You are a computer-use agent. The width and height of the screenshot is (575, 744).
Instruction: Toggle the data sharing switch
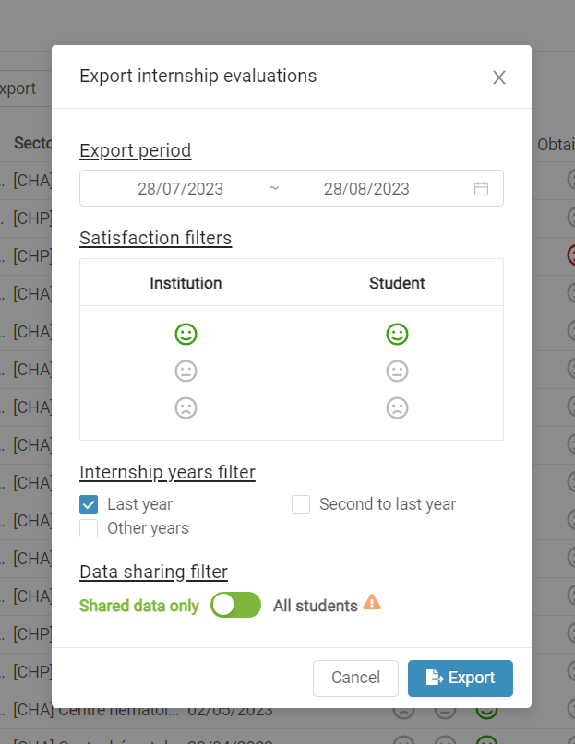pyautogui.click(x=236, y=605)
